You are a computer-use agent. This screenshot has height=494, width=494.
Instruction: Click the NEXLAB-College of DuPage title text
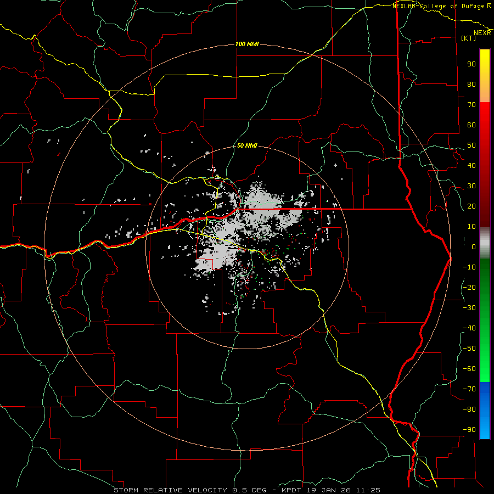438,6
